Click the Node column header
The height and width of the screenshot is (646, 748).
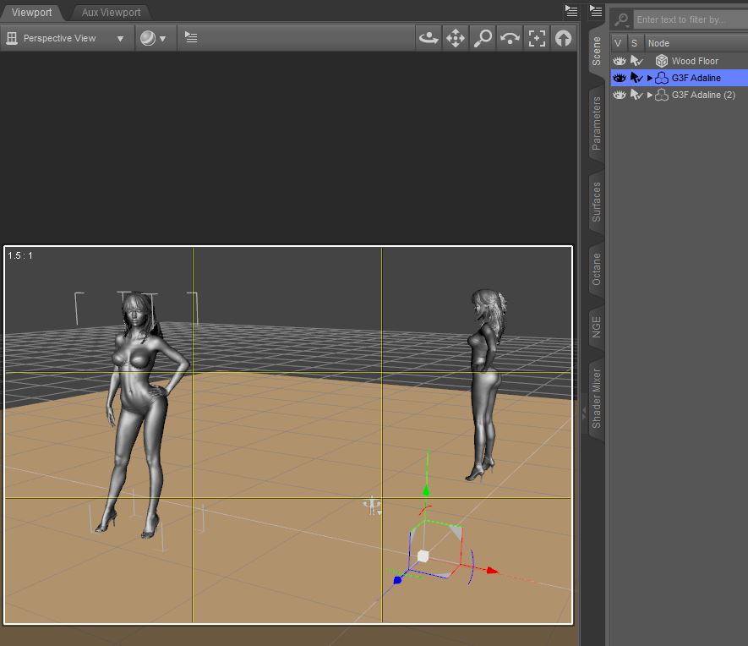tap(658, 43)
